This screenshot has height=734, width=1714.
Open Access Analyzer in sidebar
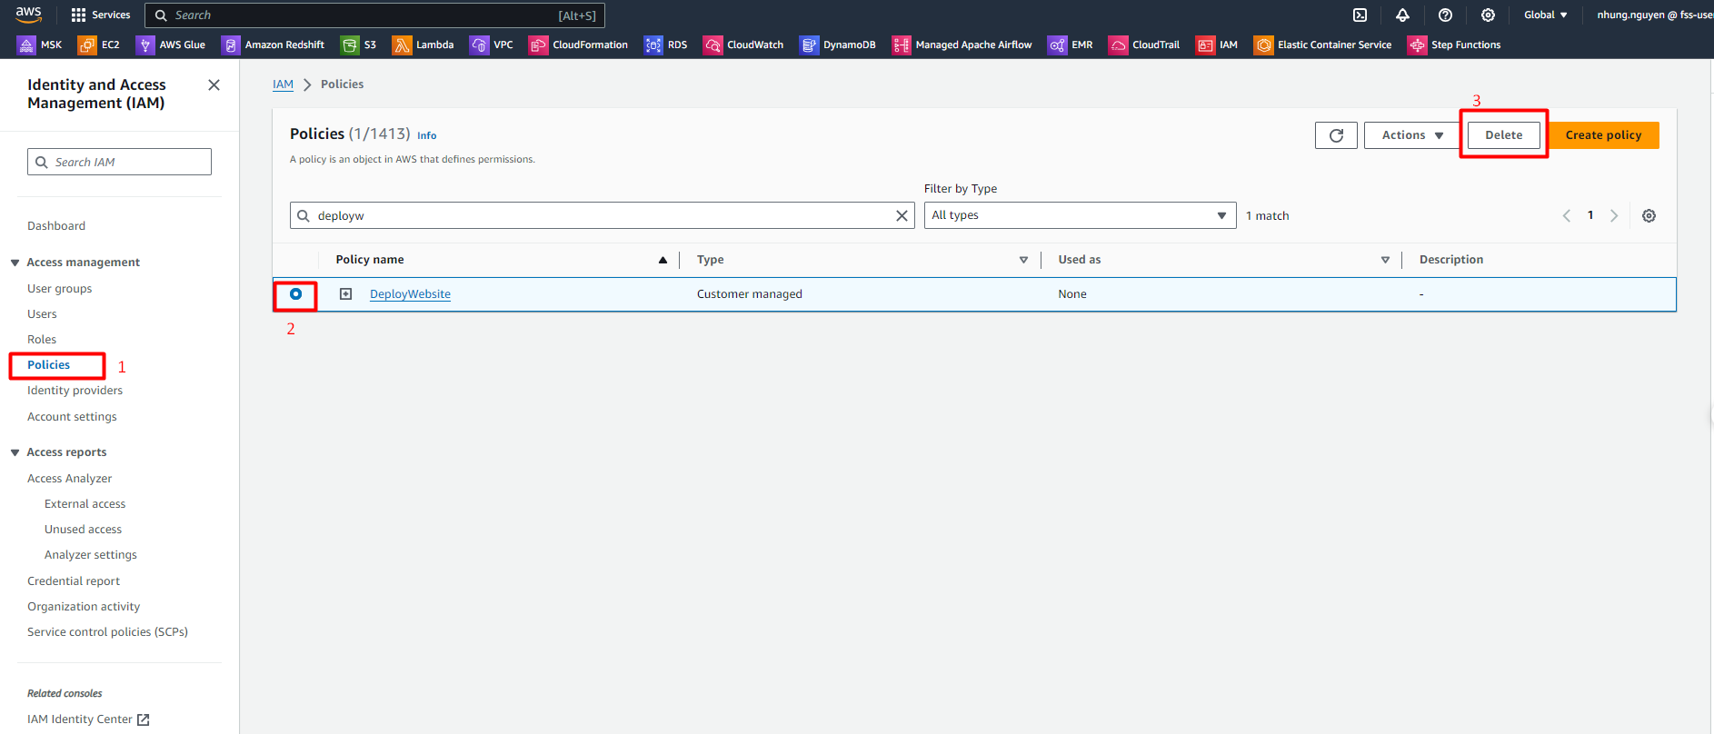coord(70,479)
